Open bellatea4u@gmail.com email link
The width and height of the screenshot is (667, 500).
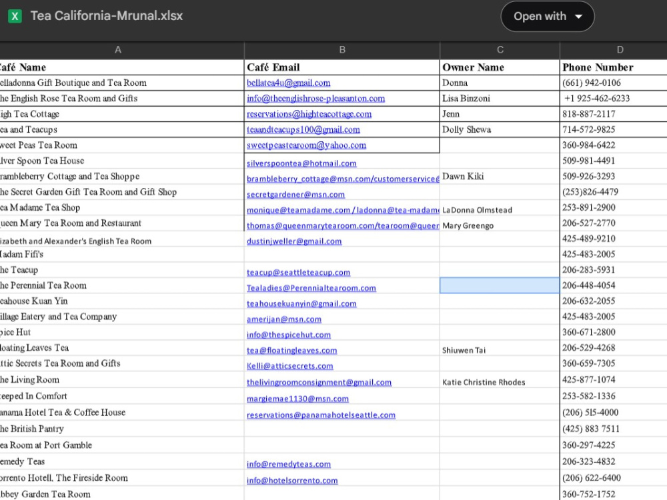(x=288, y=83)
